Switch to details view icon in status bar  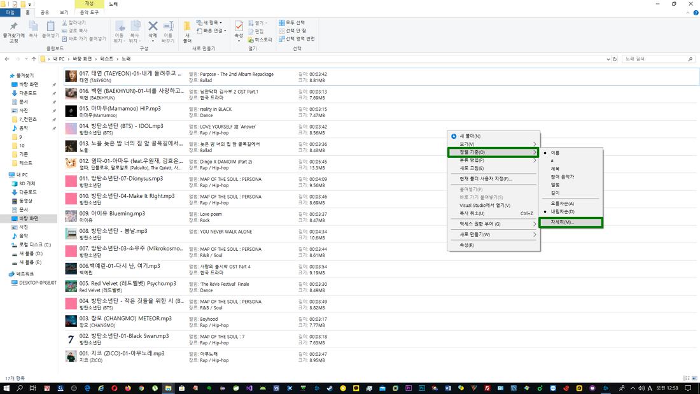pyautogui.click(x=687, y=378)
